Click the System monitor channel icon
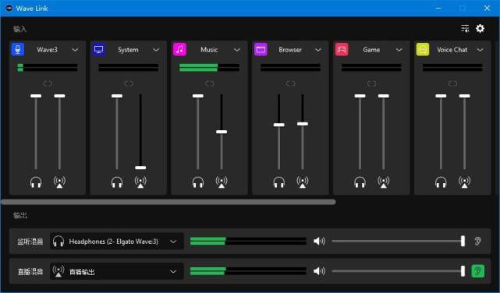 point(99,50)
